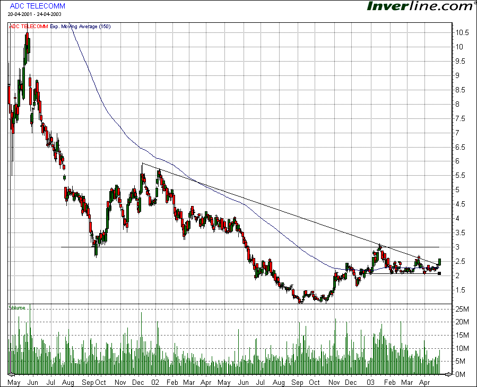Click the 03 year label on time axis
477x387 pixels.
coord(370,382)
